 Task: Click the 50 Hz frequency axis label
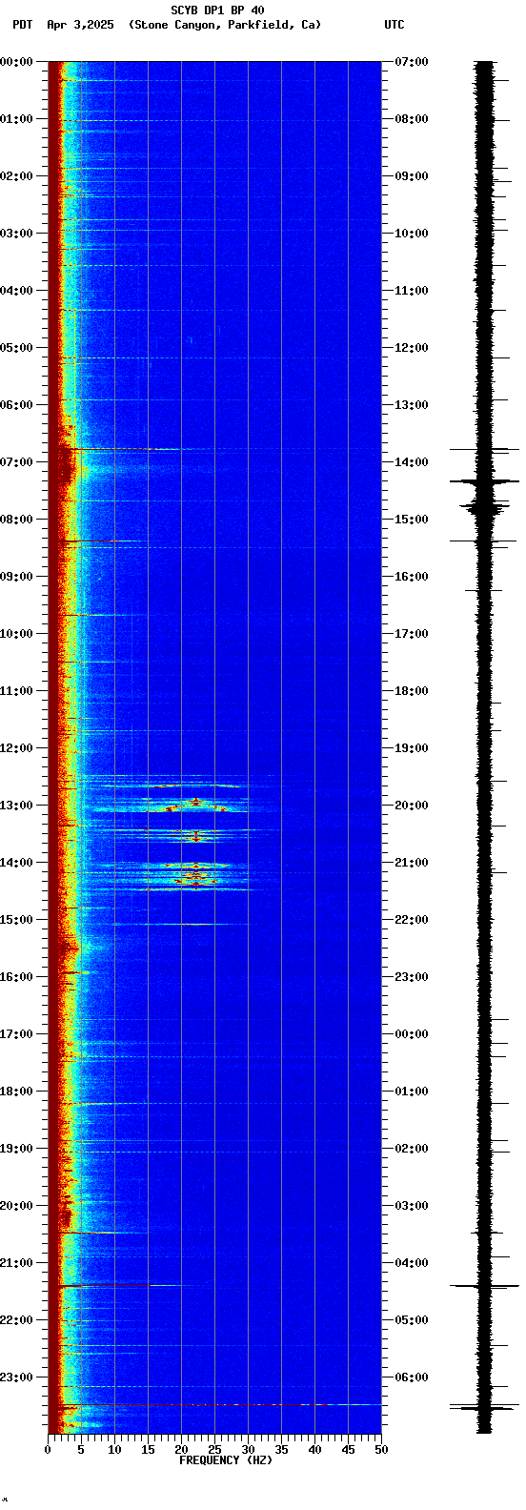point(381,1450)
